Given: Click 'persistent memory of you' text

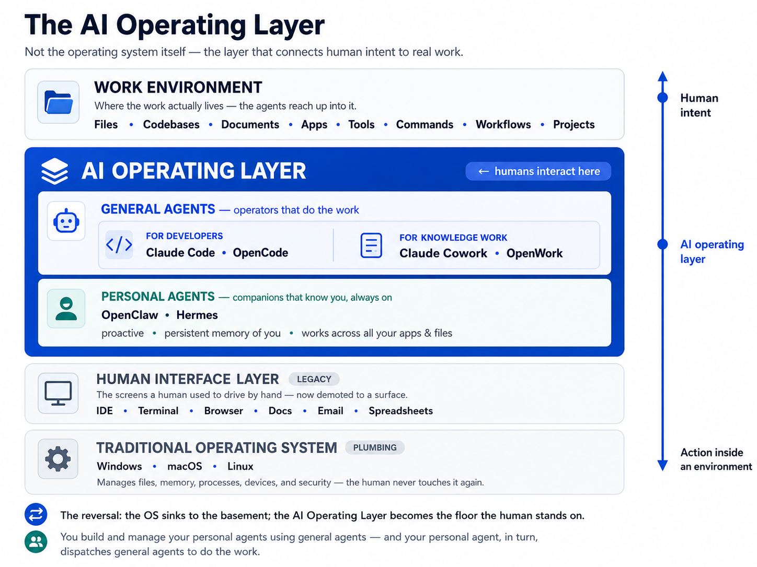Looking at the screenshot, I should pyautogui.click(x=223, y=333).
